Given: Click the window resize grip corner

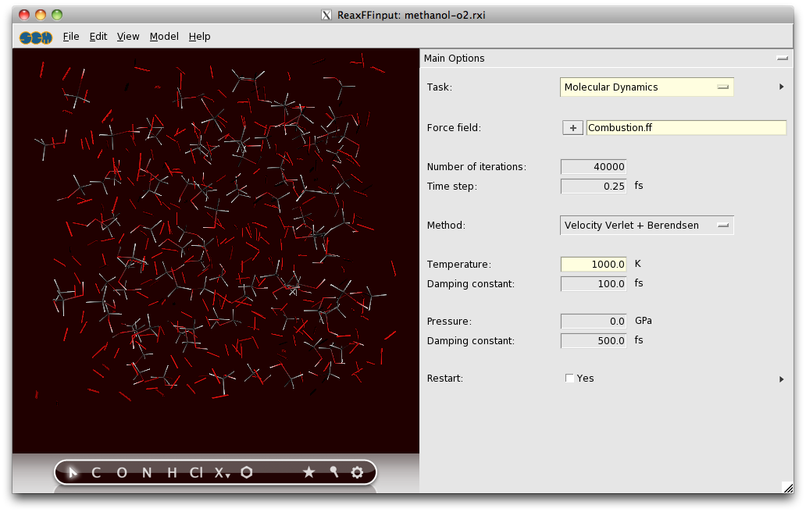Looking at the screenshot, I should [x=787, y=487].
